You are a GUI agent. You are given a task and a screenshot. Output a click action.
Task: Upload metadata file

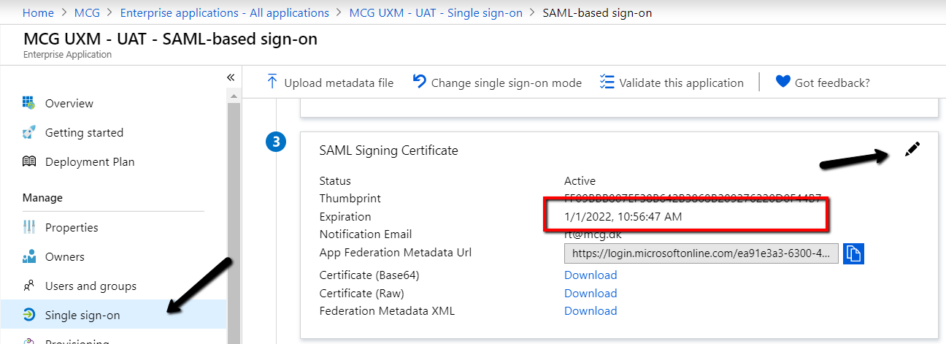click(330, 83)
